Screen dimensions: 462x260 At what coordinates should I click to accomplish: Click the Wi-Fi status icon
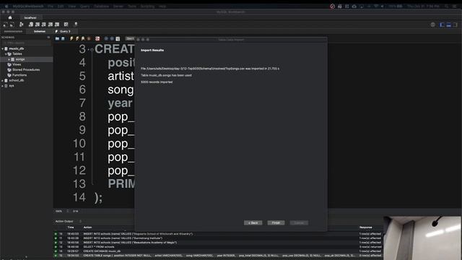coord(376,6)
